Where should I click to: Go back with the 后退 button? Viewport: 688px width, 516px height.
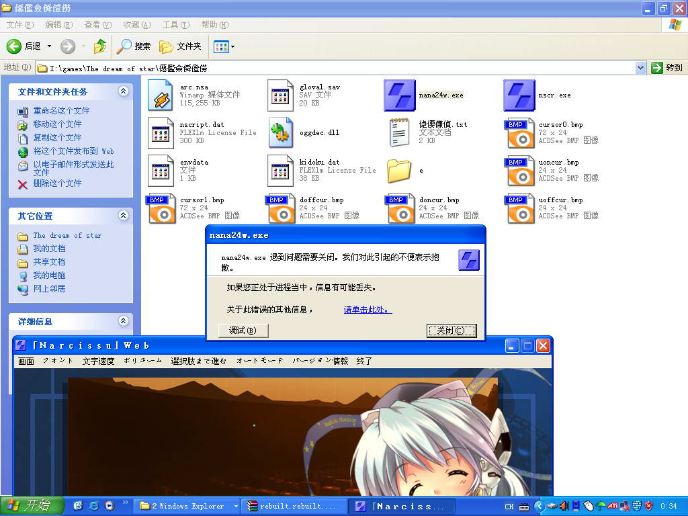point(24,46)
